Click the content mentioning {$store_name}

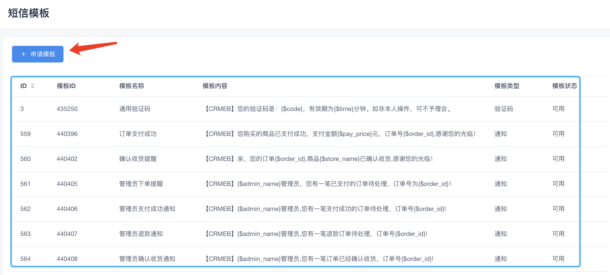[318, 159]
